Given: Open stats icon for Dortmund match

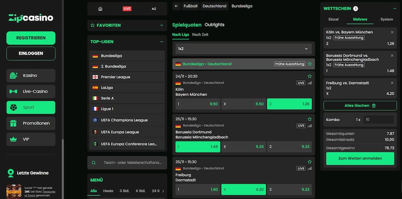Looking at the screenshot, I should point(310,126).
